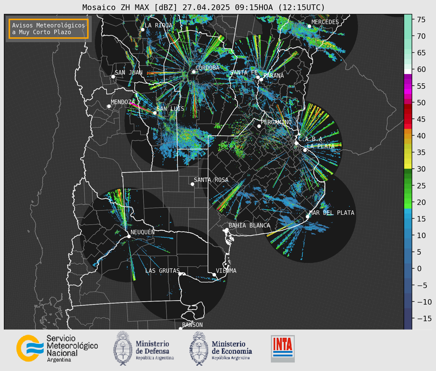Click the SANTA ROSA city marker dot
Screen dimensions: 436x371
192,184
